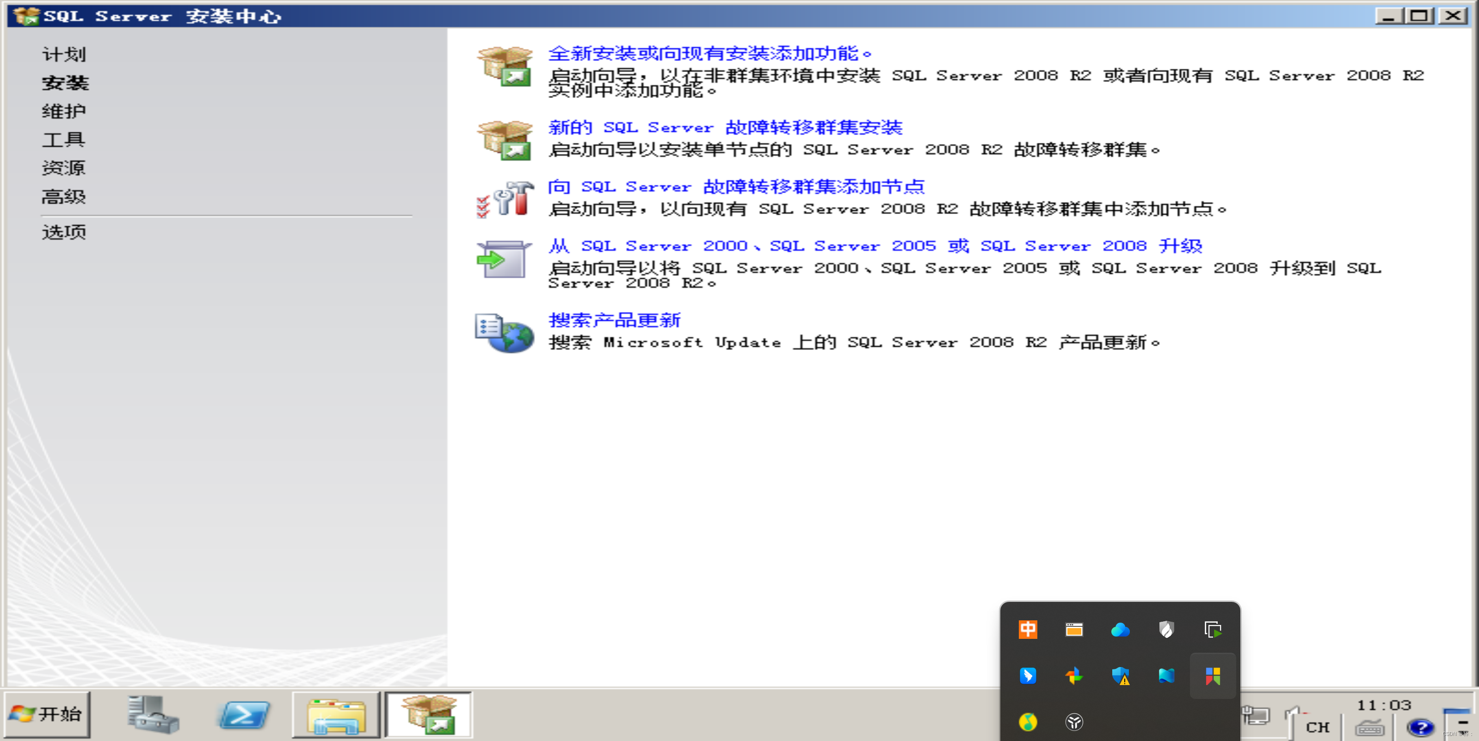The height and width of the screenshot is (741, 1479).
Task: Minimize the SQL Server 安装中心 window
Action: (1388, 16)
